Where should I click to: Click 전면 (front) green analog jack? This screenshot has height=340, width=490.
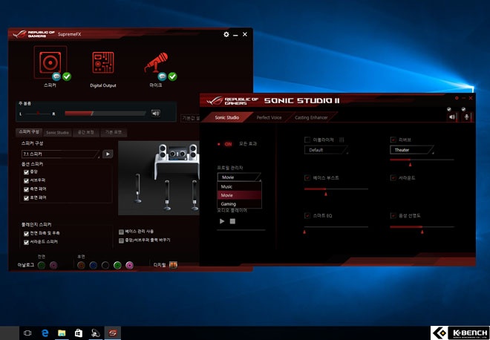[x=42, y=265]
